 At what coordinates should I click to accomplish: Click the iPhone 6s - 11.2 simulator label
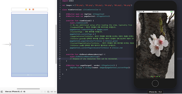(x=155, y=92)
